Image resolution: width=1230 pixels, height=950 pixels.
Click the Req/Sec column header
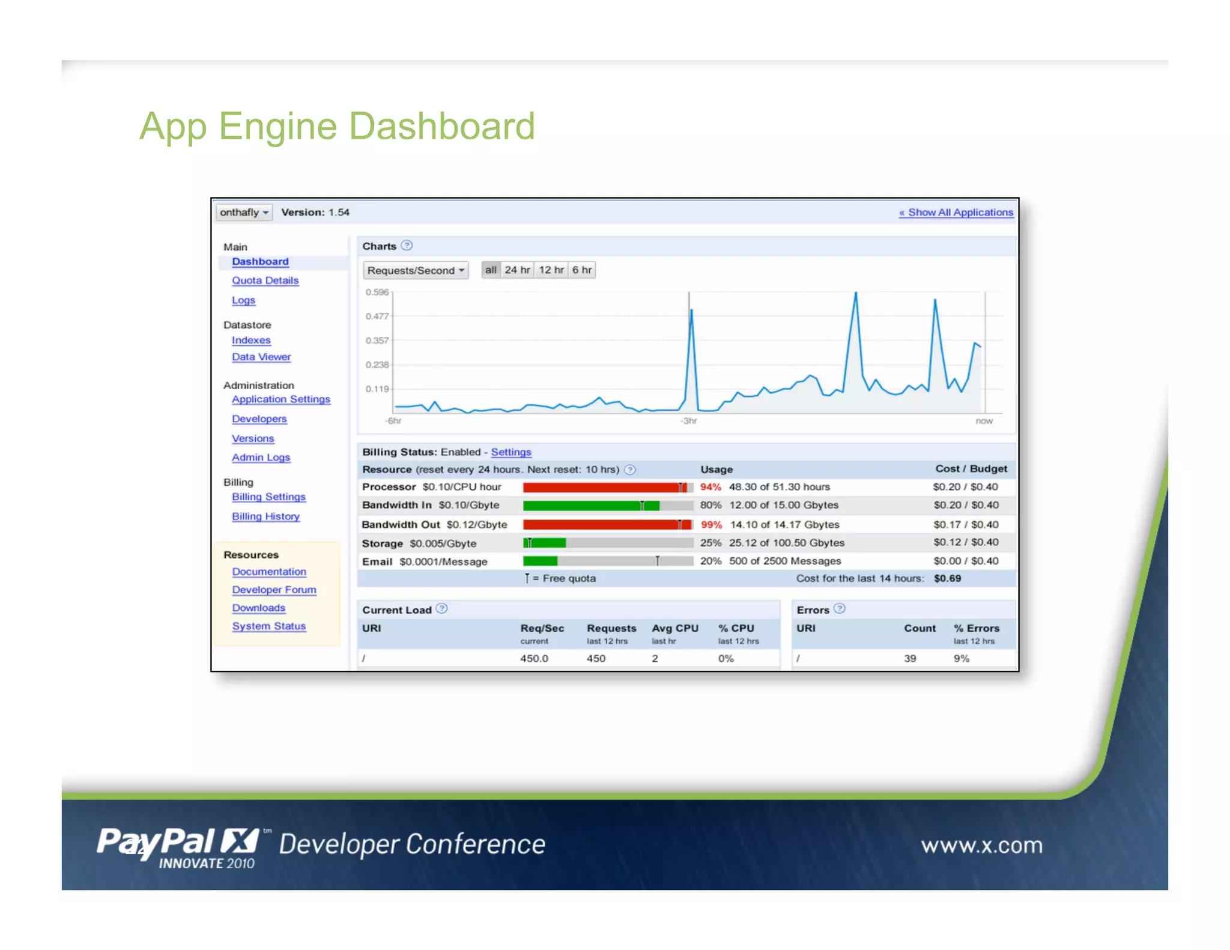click(542, 628)
